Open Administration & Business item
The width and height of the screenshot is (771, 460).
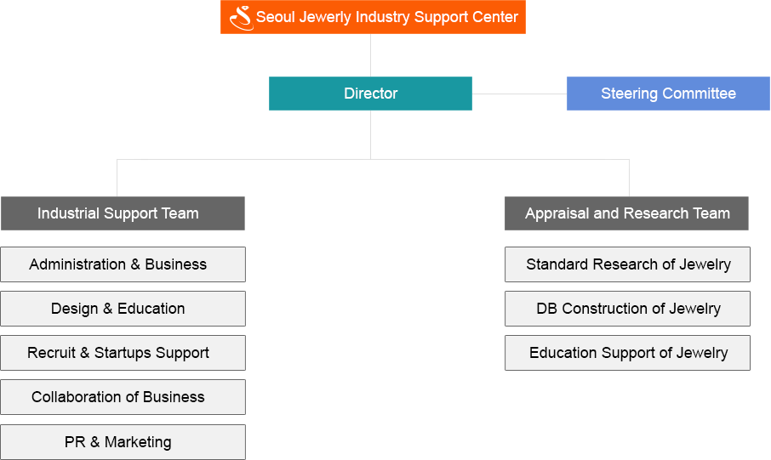pos(123,264)
